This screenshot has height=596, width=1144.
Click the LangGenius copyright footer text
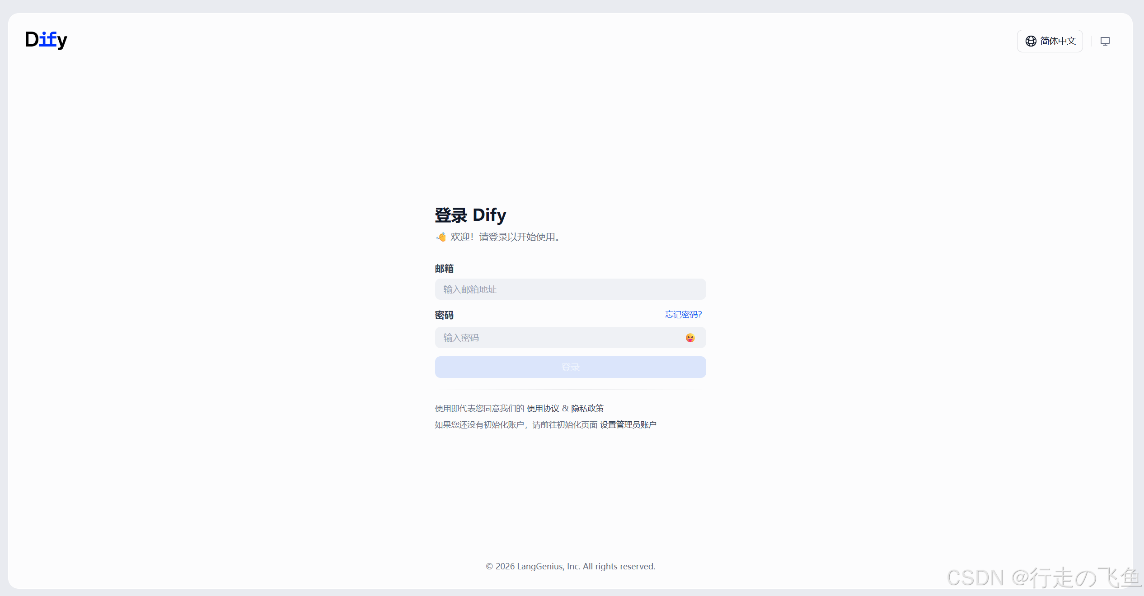tap(570, 566)
